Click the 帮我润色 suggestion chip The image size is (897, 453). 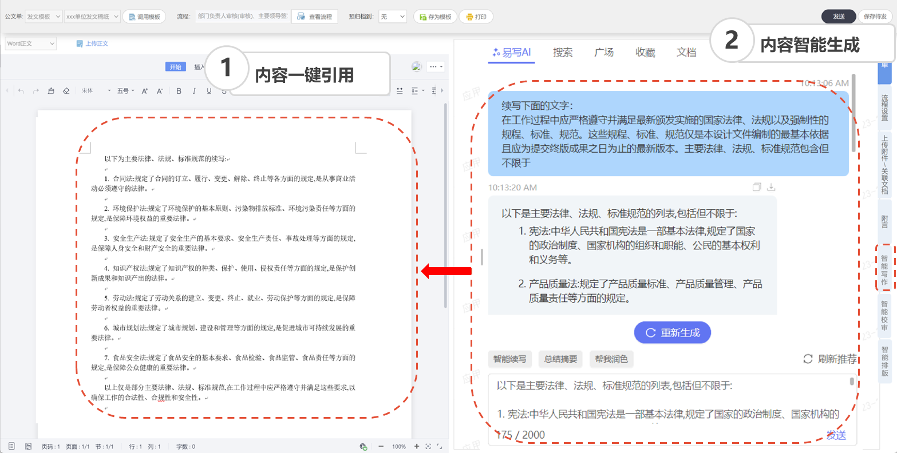(611, 359)
